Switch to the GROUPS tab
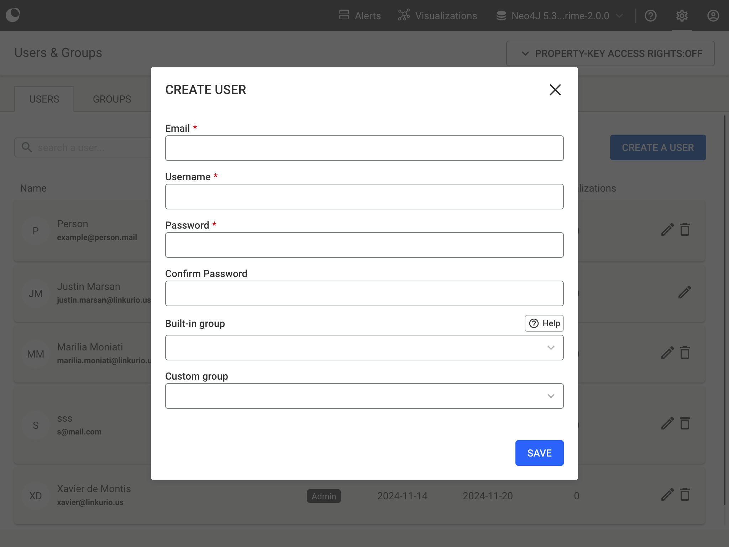This screenshot has height=547, width=729. pos(112,99)
